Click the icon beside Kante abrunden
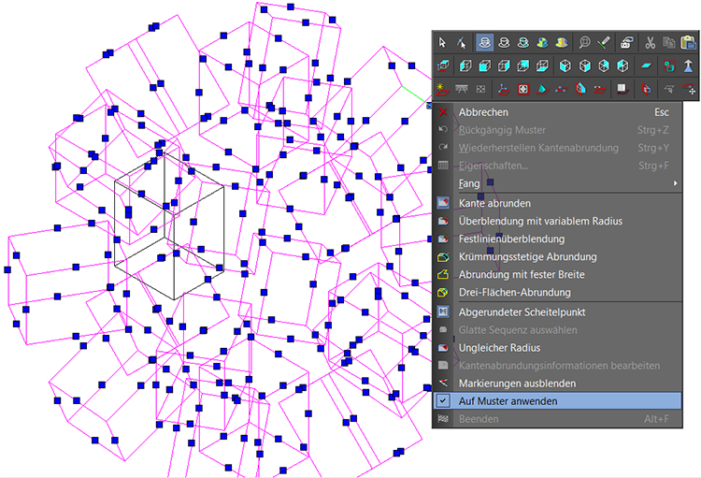This screenshot has width=701, height=478. coord(443,203)
